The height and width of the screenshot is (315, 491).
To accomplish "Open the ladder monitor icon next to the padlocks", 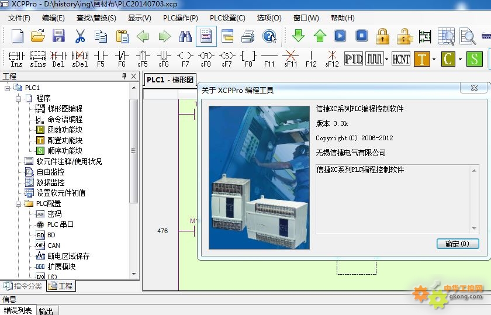I will 425,36.
